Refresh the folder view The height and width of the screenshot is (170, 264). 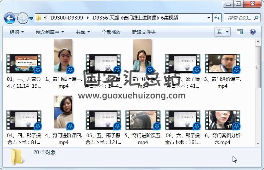(217, 18)
